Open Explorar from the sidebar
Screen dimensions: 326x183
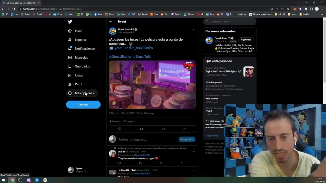pos(77,40)
